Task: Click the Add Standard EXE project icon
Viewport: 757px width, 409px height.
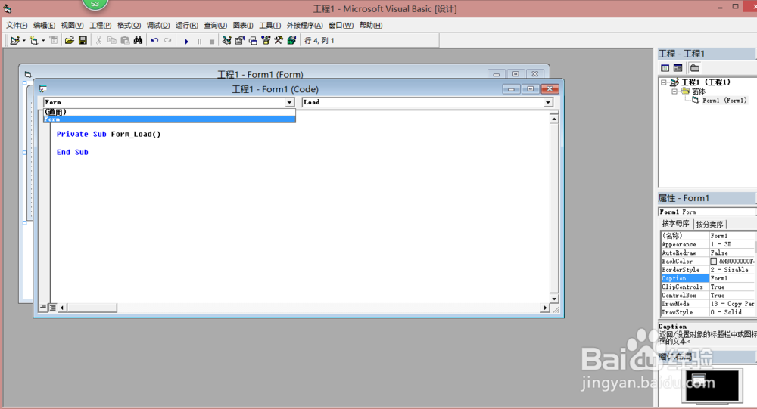Action: pyautogui.click(x=15, y=41)
